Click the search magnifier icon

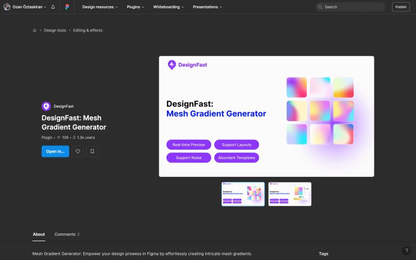[320, 7]
